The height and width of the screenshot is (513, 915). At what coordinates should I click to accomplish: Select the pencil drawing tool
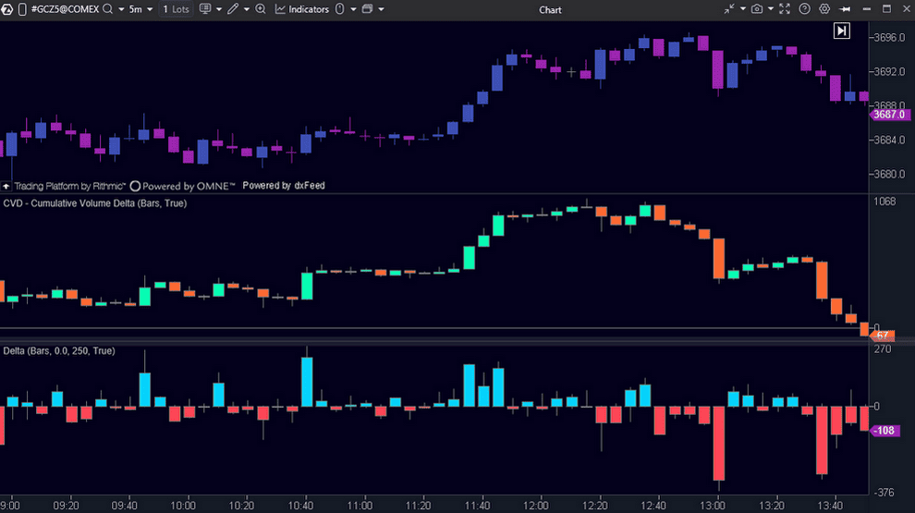233,9
